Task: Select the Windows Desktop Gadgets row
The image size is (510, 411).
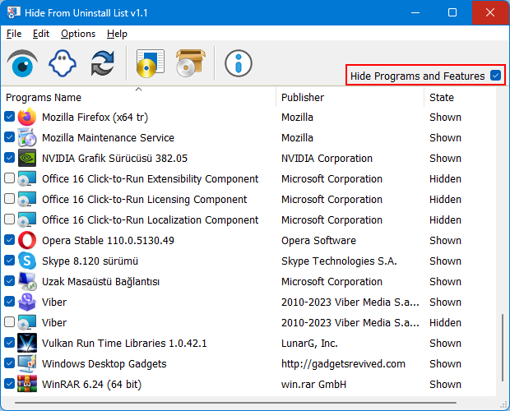Action: point(104,363)
